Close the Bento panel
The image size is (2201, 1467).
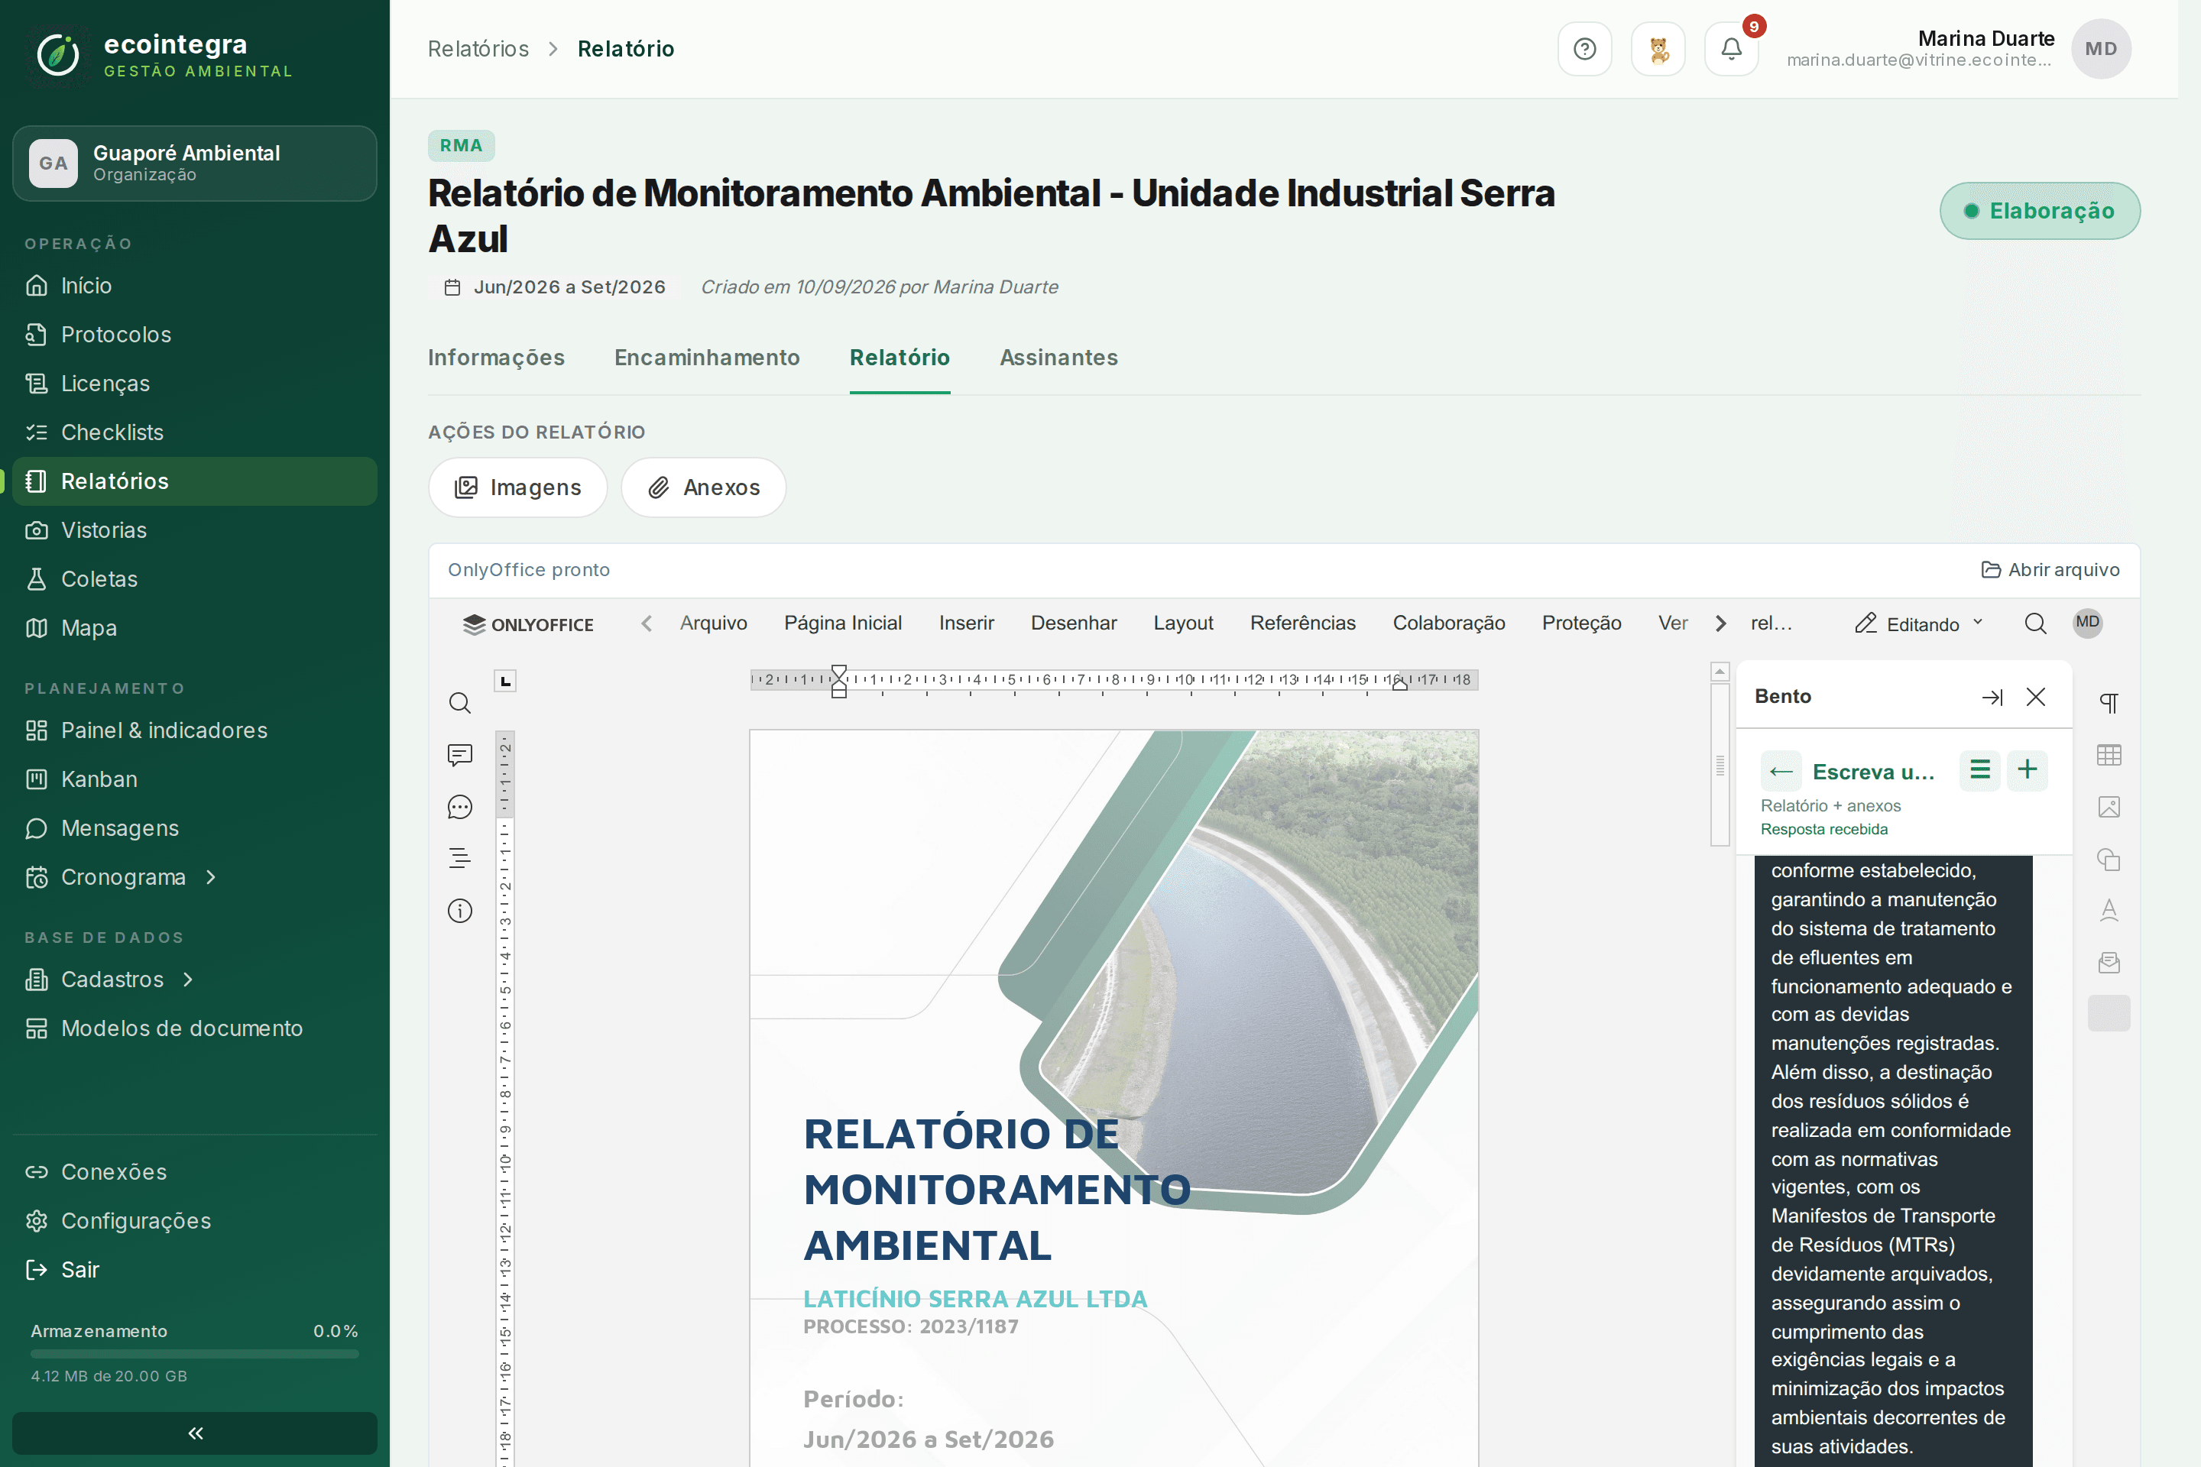2035,697
